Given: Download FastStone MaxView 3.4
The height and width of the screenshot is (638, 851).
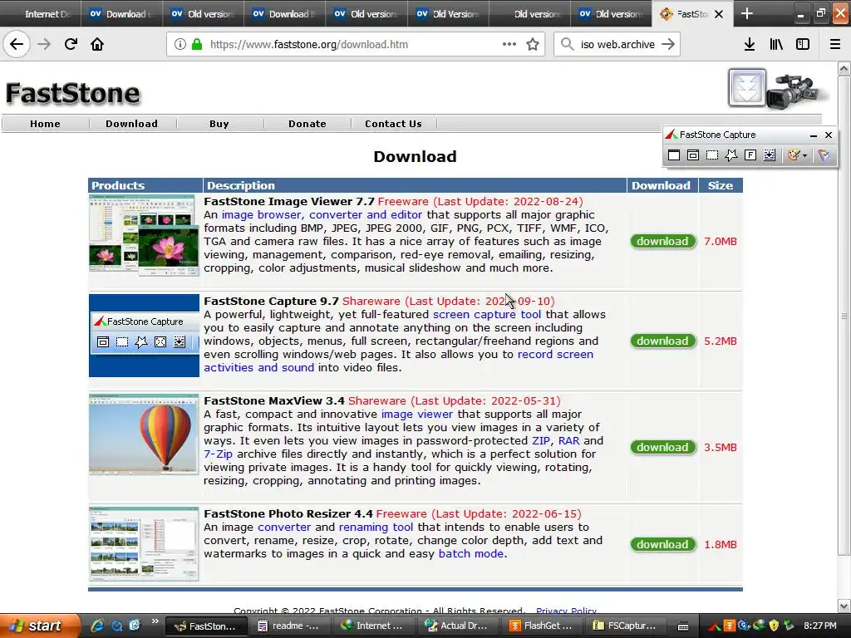Looking at the screenshot, I should (662, 448).
